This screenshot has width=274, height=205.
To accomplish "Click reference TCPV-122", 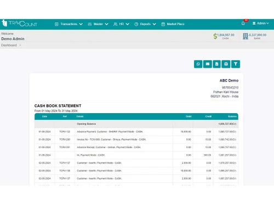I will point(65,132).
